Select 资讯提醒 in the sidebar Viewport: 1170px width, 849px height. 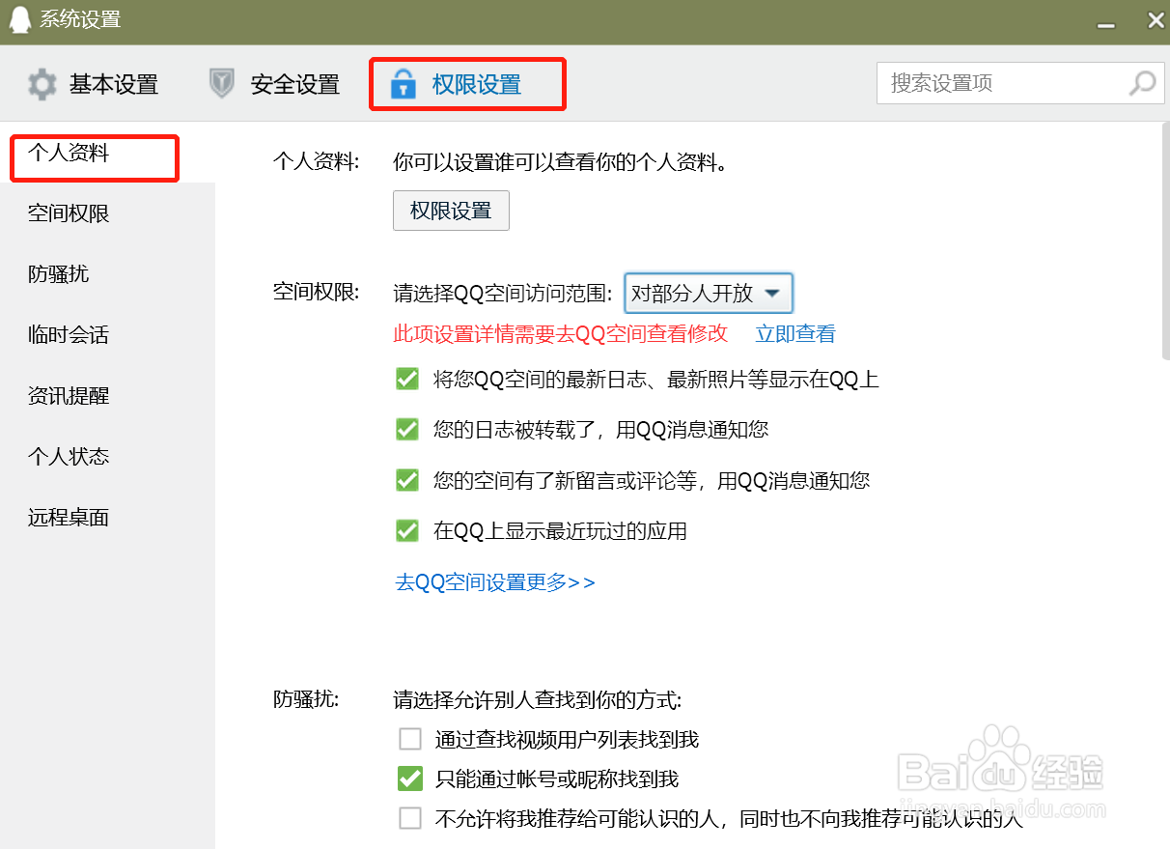tap(107, 396)
